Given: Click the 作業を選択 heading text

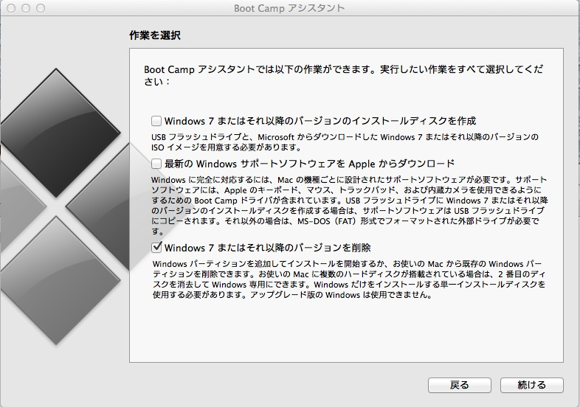Looking at the screenshot, I should (155, 35).
